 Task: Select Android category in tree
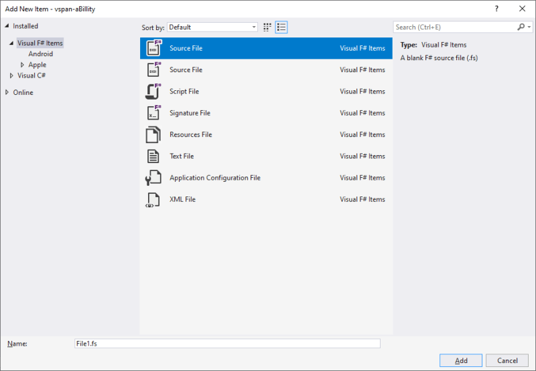pyautogui.click(x=41, y=54)
